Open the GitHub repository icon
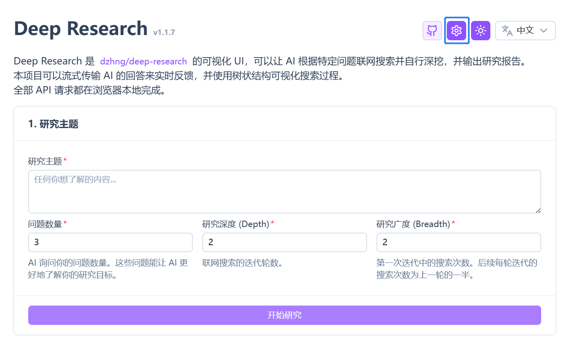This screenshot has width=569, height=343. (432, 31)
